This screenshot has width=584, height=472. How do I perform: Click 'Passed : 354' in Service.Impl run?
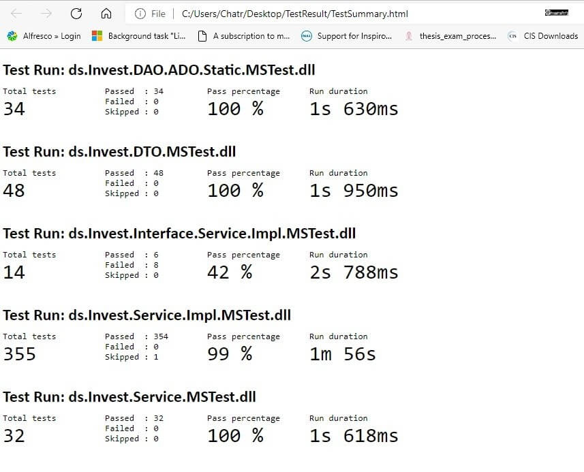click(137, 336)
